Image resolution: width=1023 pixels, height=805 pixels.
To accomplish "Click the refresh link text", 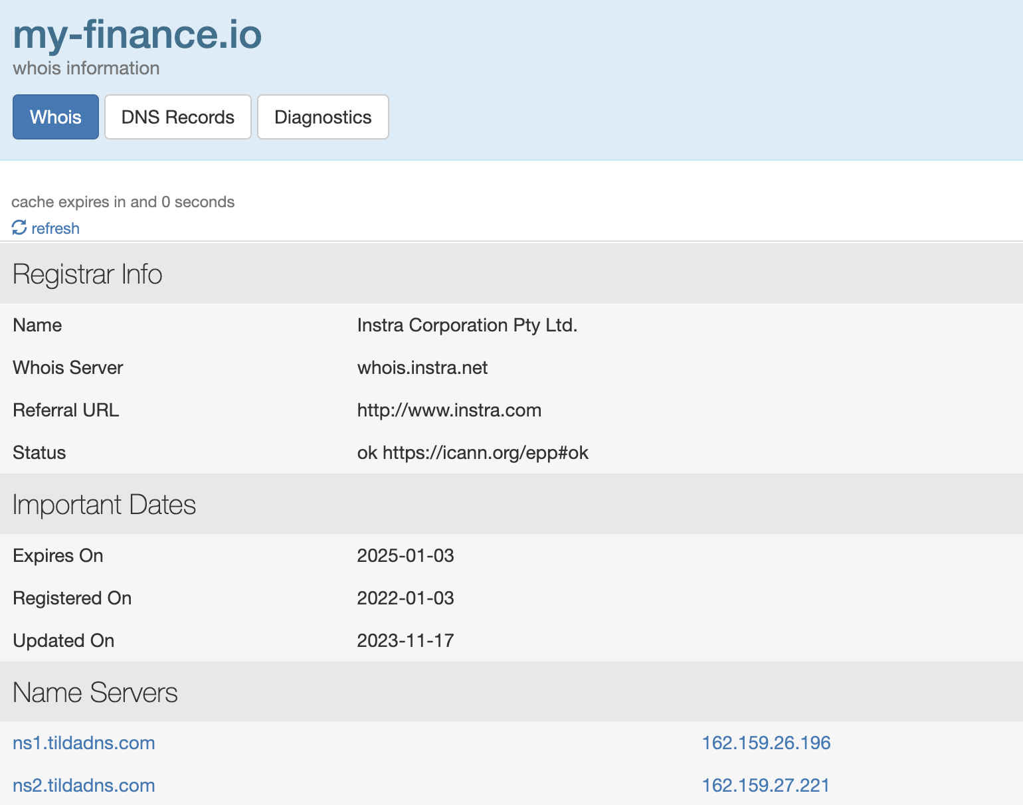I will click(55, 228).
